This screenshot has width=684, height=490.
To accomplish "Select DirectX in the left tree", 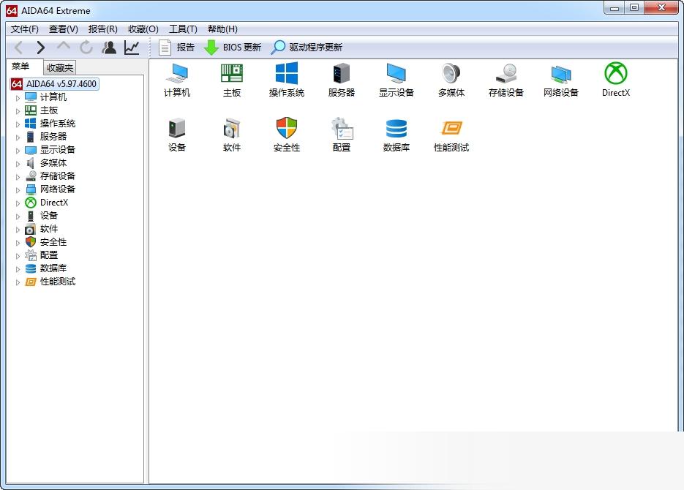I will tap(54, 203).
